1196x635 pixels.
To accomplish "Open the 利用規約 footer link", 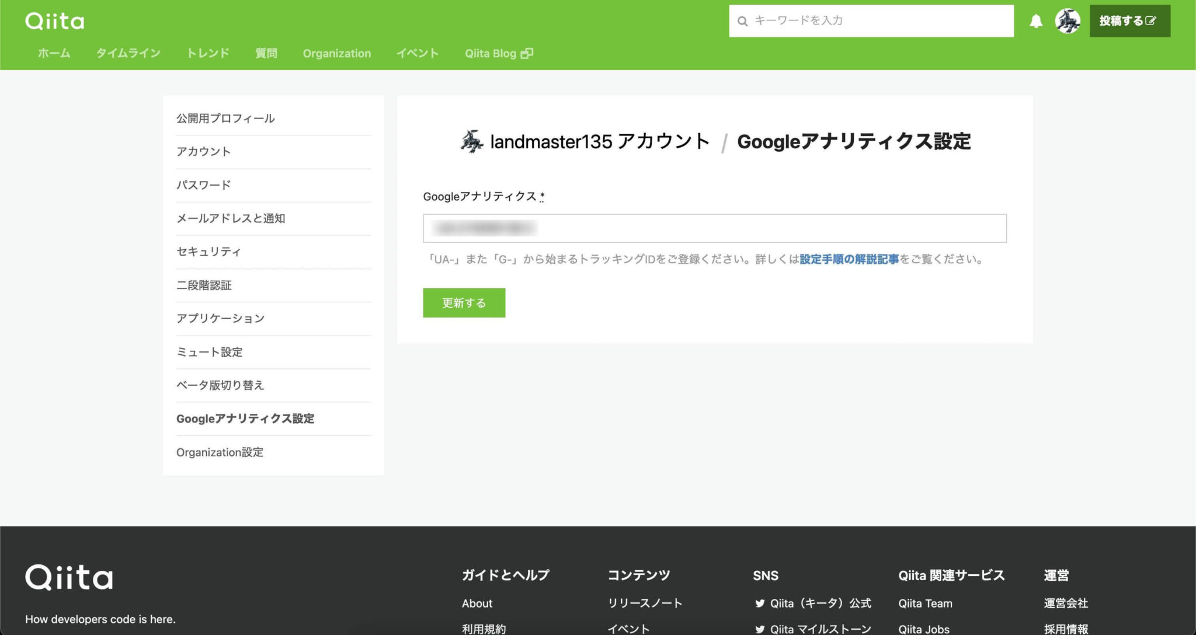I will click(x=484, y=629).
